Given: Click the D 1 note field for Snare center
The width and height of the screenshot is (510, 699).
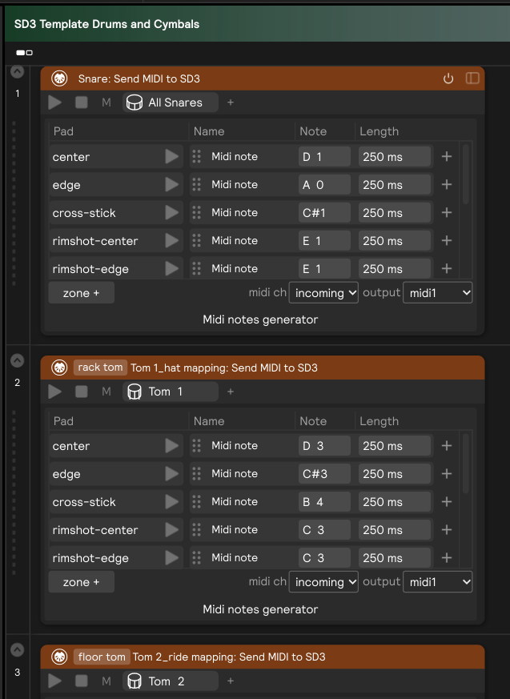Looking at the screenshot, I should [x=324, y=157].
